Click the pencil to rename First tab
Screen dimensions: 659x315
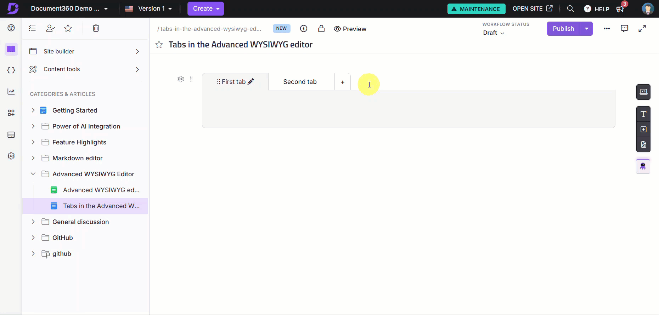pos(251,81)
